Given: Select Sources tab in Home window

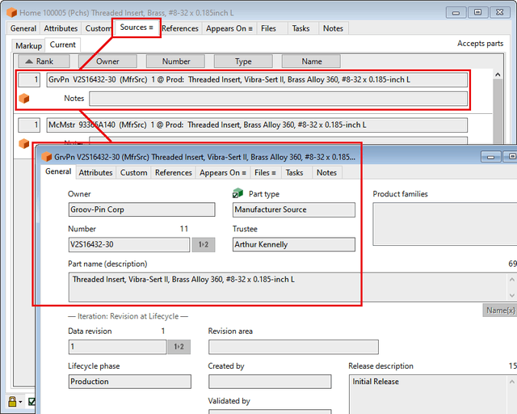Looking at the screenshot, I should coord(137,27).
